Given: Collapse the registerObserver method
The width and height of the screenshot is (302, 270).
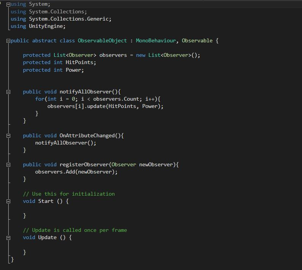Looking at the screenshot, I should click(x=8, y=165).
